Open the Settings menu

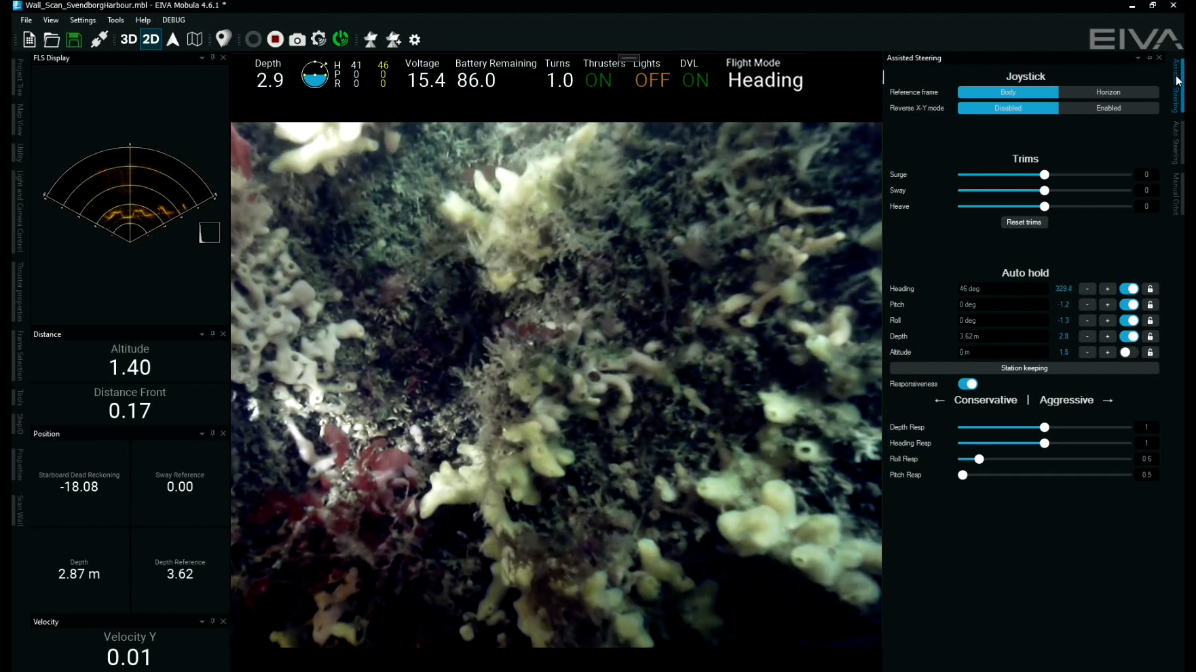pos(83,20)
